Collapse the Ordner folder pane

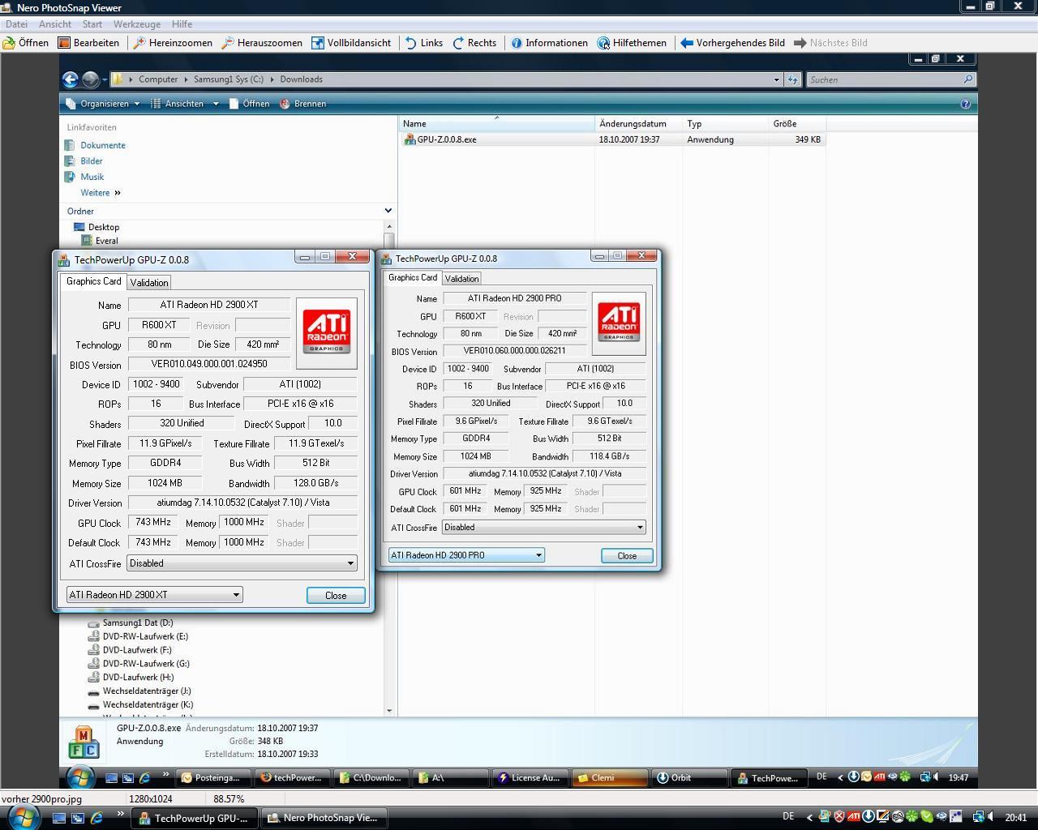(388, 211)
